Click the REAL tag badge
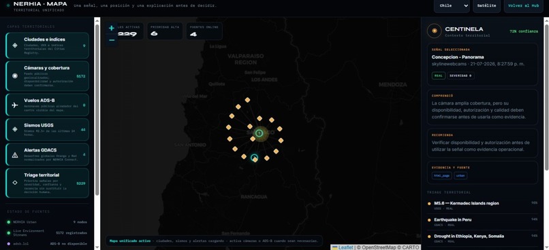549x250 pixels. [x=439, y=75]
